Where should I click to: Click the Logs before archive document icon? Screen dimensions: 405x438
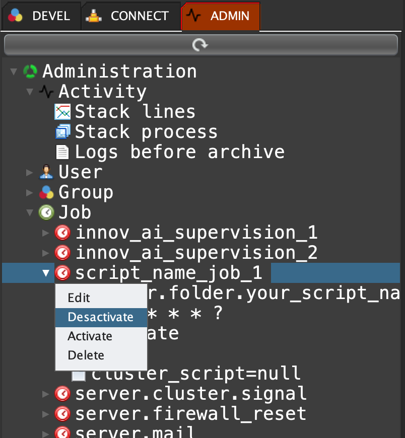pyautogui.click(x=62, y=152)
